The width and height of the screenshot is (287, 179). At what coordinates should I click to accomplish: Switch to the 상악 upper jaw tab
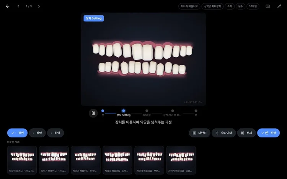37,133
